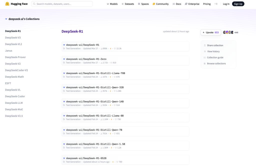Like deepseek-ai/DeepSeek-R1 via its heart icon

pyautogui.click(x=115, y=48)
